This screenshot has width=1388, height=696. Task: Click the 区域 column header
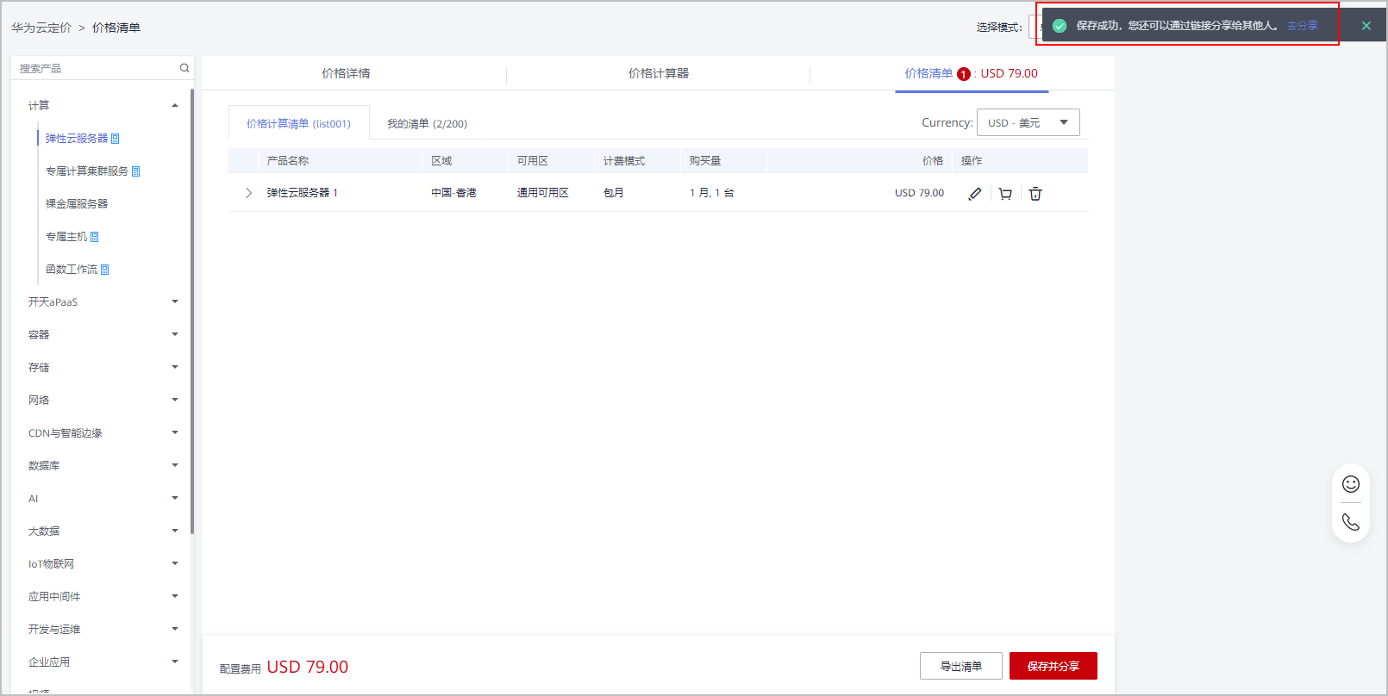(441, 161)
